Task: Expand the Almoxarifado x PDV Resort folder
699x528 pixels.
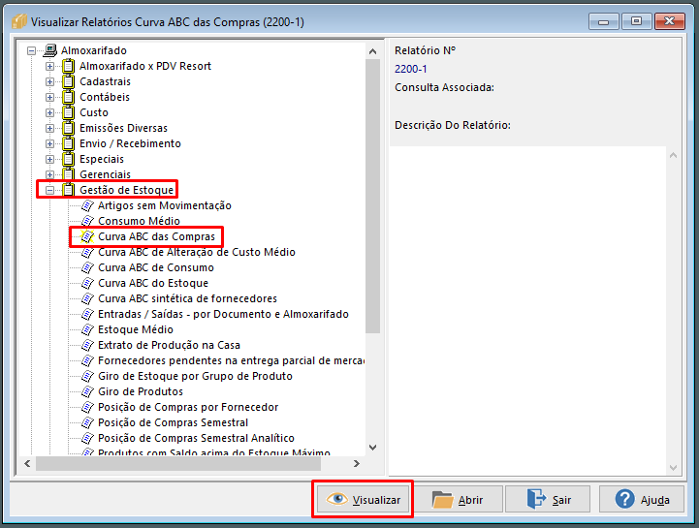Action: (x=50, y=67)
